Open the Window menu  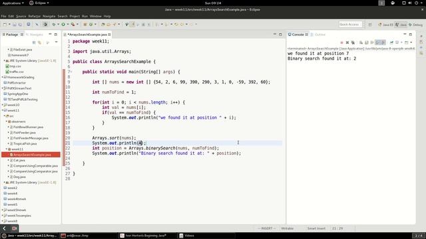(95, 16)
